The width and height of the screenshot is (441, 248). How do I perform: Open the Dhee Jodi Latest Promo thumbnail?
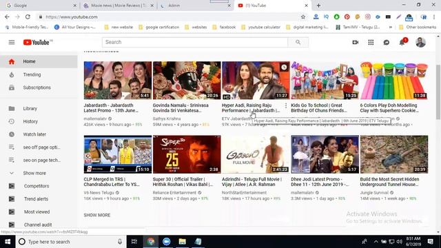(x=325, y=154)
